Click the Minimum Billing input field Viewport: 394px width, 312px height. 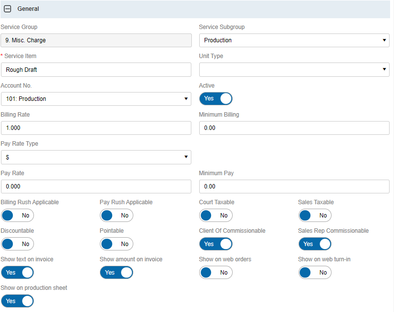[294, 128]
